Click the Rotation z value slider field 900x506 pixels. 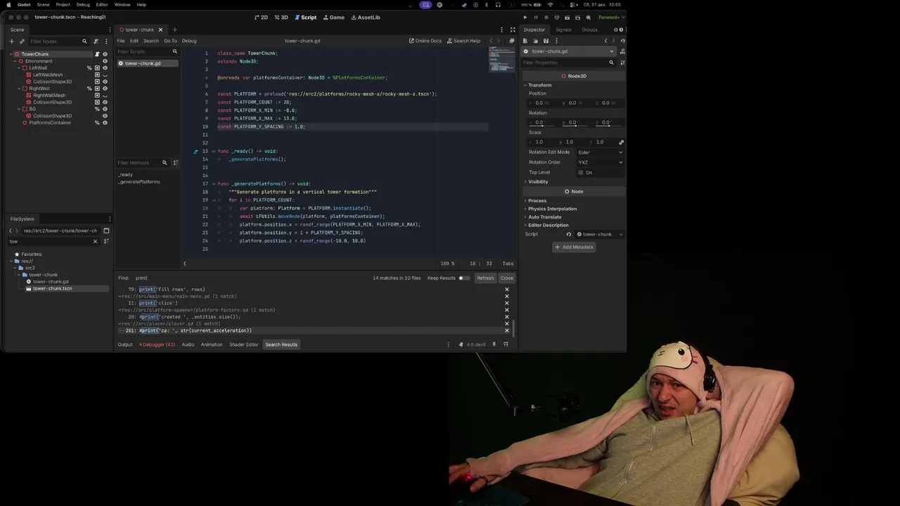coord(607,122)
